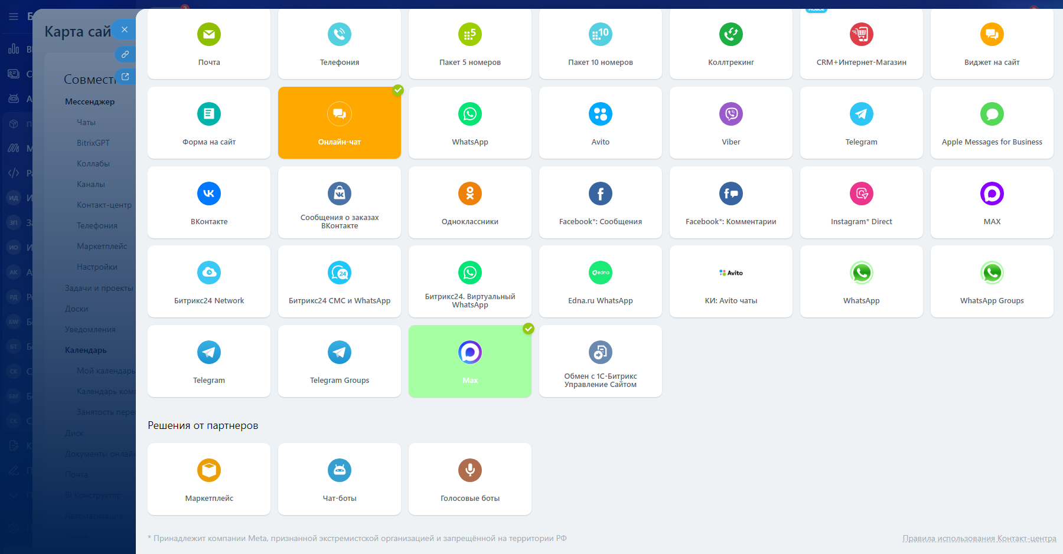Open the Голосовые боты microphone icon
The width and height of the screenshot is (1063, 554).
point(470,470)
